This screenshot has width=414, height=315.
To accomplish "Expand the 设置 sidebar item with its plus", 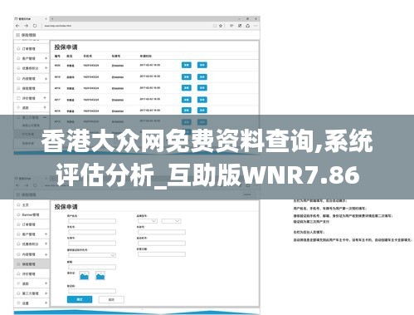I will tap(46, 303).
